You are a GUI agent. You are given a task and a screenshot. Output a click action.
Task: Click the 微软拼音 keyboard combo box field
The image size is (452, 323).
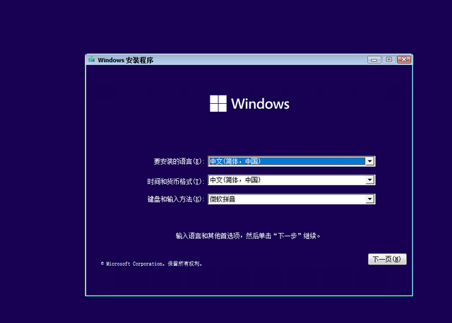point(292,199)
